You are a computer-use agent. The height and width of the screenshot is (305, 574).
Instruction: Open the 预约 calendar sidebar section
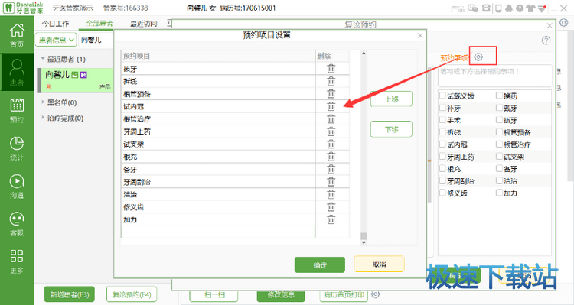(x=17, y=110)
